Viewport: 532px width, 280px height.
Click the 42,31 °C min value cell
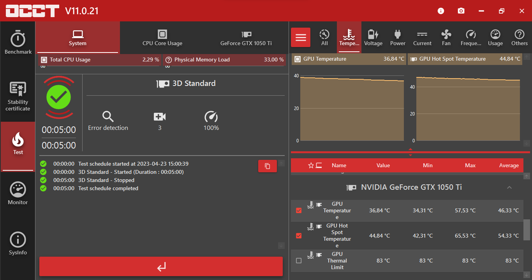423,236
